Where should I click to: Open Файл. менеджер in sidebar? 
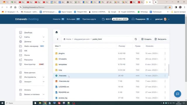(x=31, y=46)
